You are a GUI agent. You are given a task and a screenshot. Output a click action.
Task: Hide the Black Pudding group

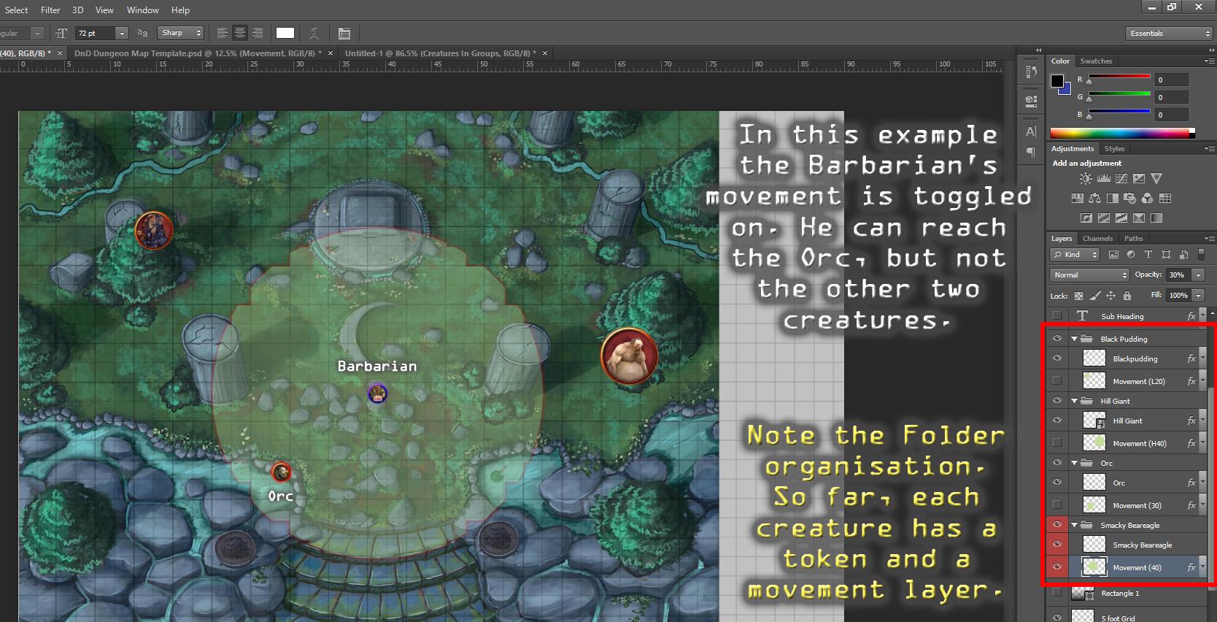tap(1056, 339)
